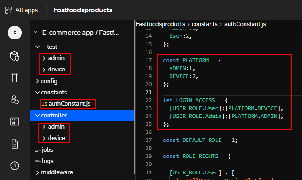Click the logs list icon
Image resolution: width=302 pixels, height=180 pixels.
38,161
